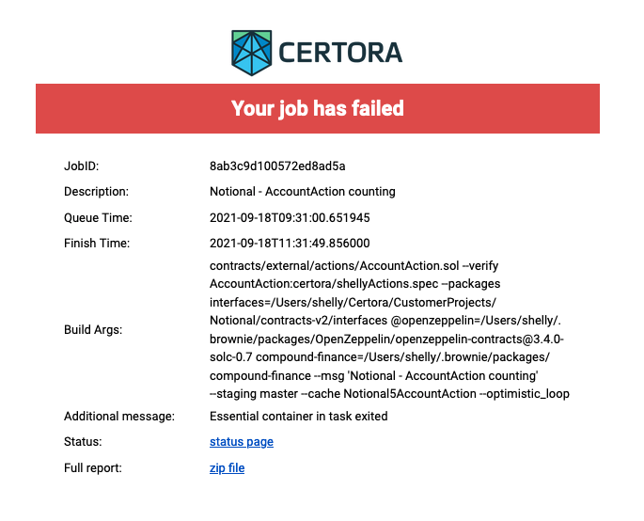Download the full report zip file
This screenshot has width=644, height=521.
coord(227,467)
